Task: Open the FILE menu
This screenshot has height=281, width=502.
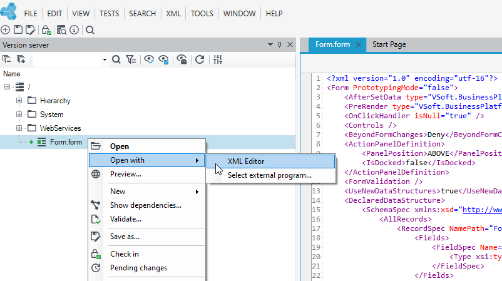Action: 31,14
